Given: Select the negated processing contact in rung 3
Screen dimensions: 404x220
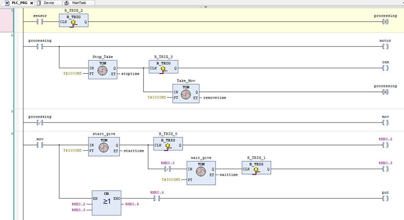Looking at the screenshot, I should 40,122.
